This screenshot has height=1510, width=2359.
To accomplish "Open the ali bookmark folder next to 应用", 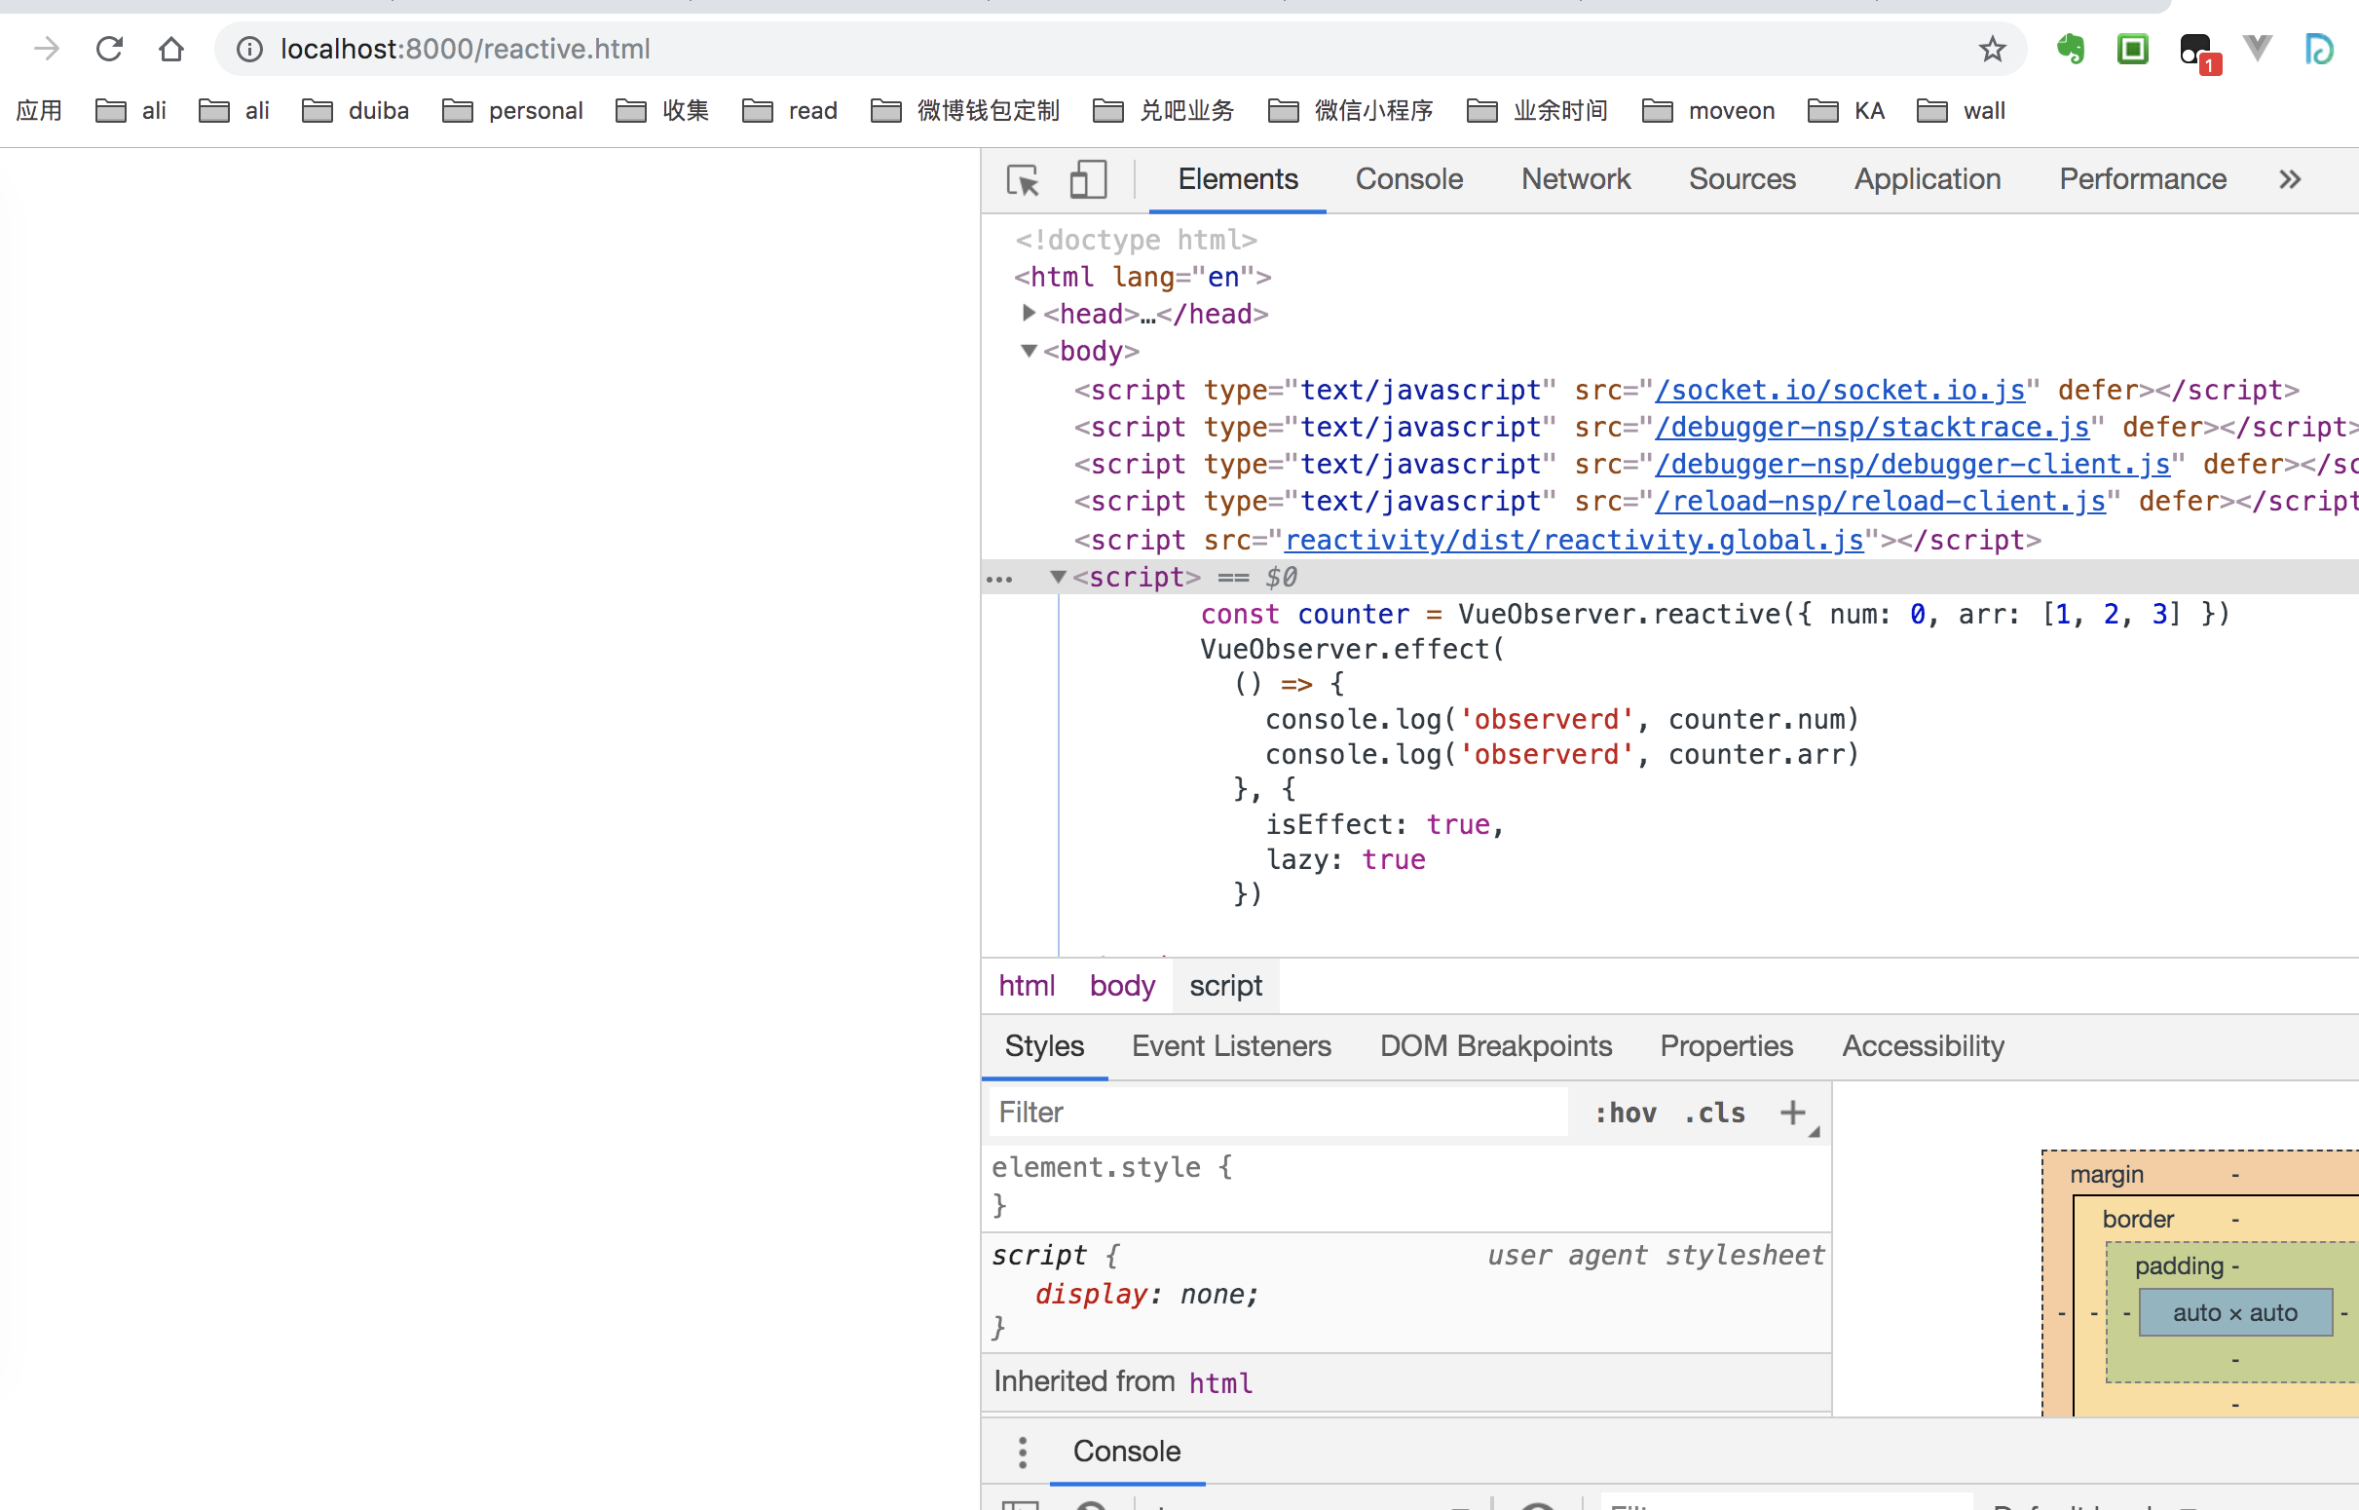I will point(131,111).
